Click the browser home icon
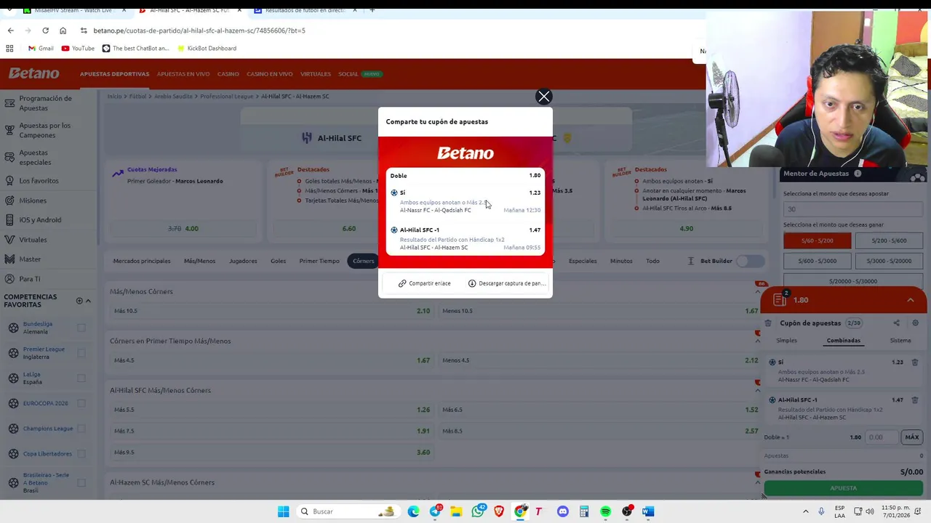Screen dimensions: 931x523 63,31
